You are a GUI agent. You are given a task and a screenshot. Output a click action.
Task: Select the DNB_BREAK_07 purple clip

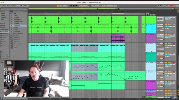coord(118,38)
